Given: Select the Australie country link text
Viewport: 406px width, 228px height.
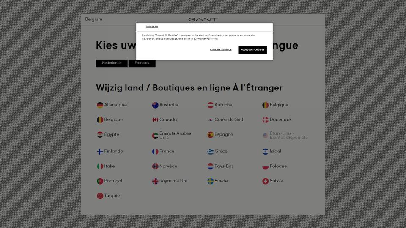Looking at the screenshot, I should pyautogui.click(x=169, y=105).
